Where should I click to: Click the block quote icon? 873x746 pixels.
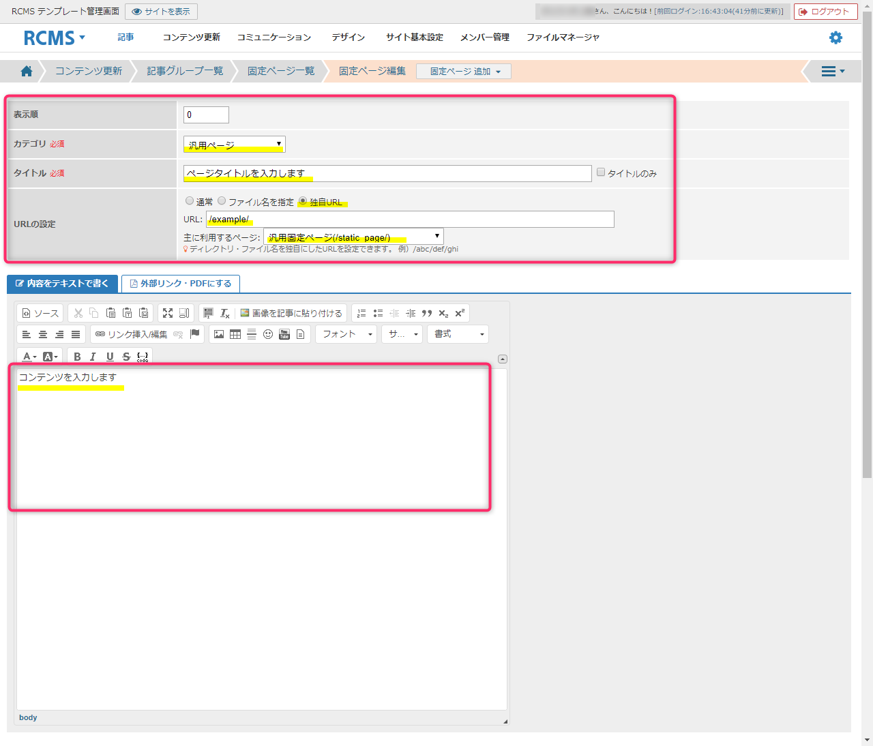point(427,313)
